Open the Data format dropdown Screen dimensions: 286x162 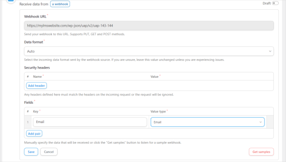pos(149,51)
